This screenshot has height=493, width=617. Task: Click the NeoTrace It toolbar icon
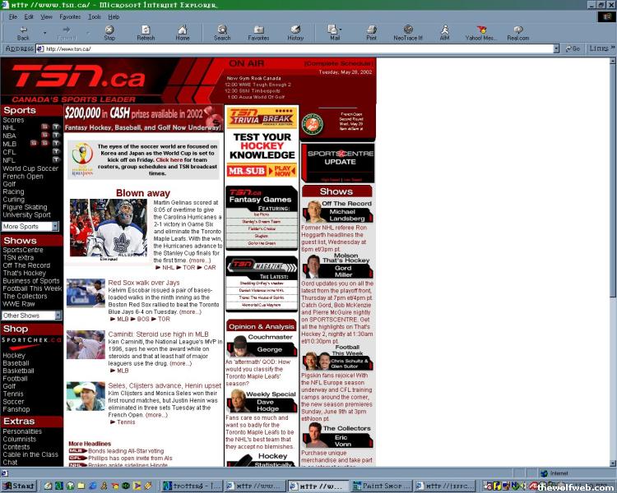pyautogui.click(x=406, y=32)
